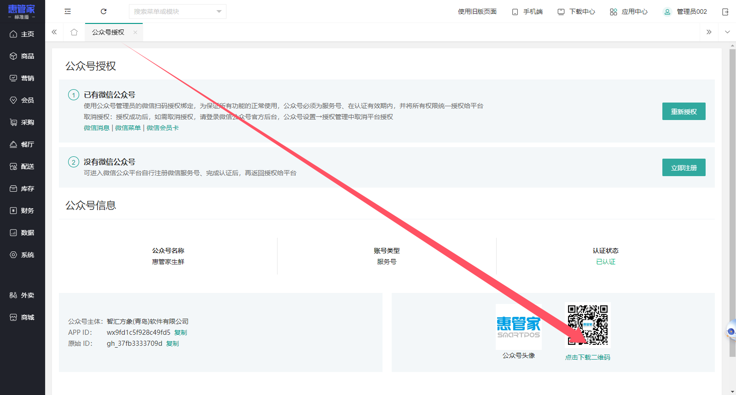Image resolution: width=736 pixels, height=395 pixels.
Task: Click the 立即注册 button
Action: tap(684, 167)
